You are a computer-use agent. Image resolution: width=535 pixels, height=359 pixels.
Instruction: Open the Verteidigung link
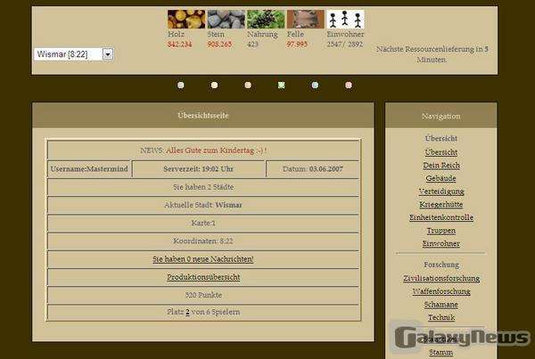click(x=441, y=192)
